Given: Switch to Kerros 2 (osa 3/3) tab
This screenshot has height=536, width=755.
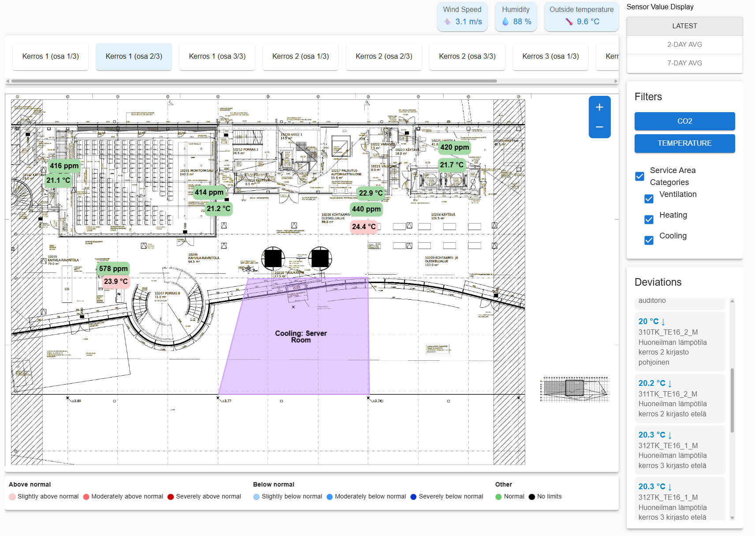Looking at the screenshot, I should (x=467, y=57).
